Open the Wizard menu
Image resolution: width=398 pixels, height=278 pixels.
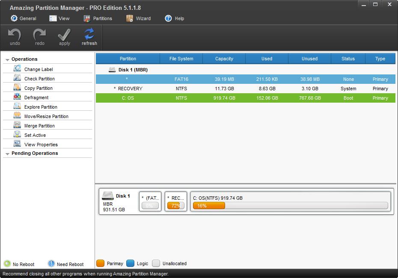click(x=138, y=18)
